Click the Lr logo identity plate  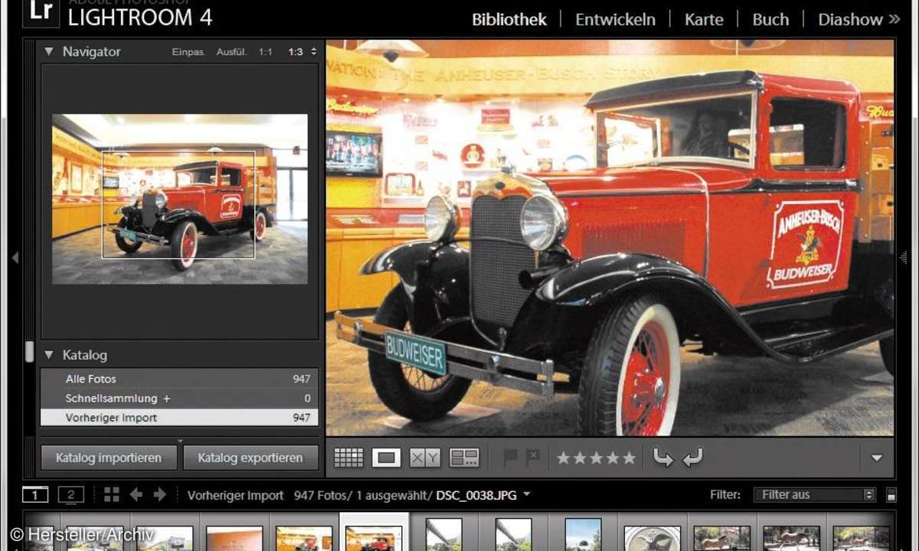41,11
